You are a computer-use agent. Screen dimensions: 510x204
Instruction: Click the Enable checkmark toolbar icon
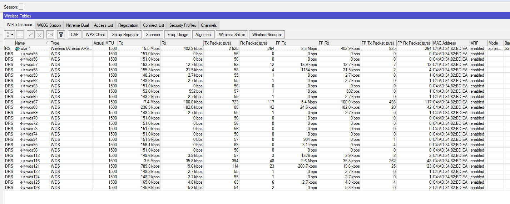tap(30, 35)
